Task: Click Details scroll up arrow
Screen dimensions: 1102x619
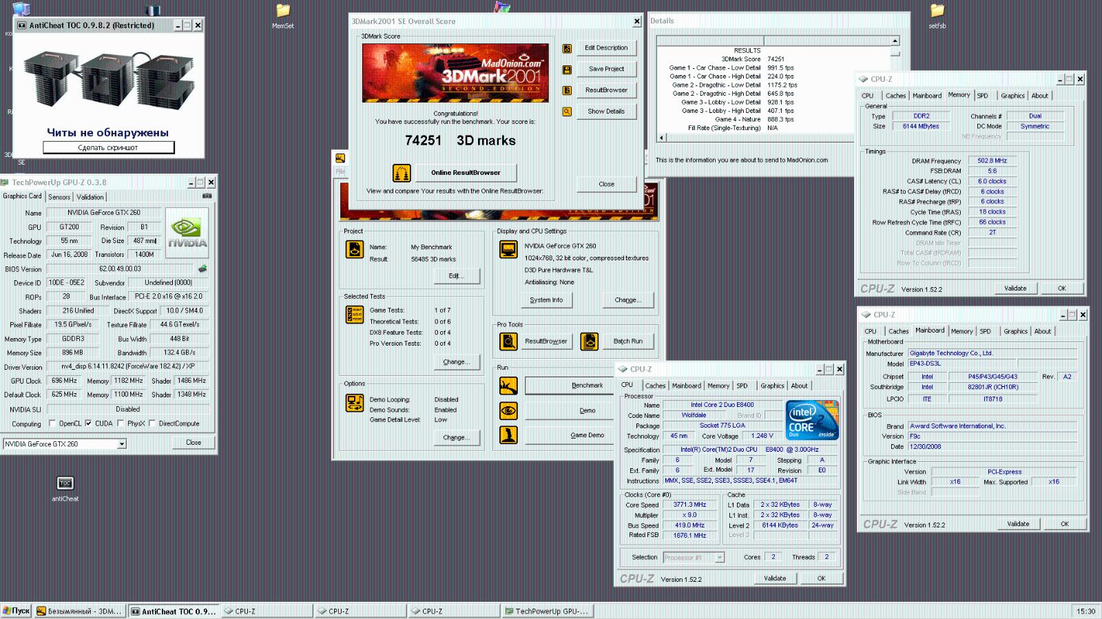Action: click(895, 41)
